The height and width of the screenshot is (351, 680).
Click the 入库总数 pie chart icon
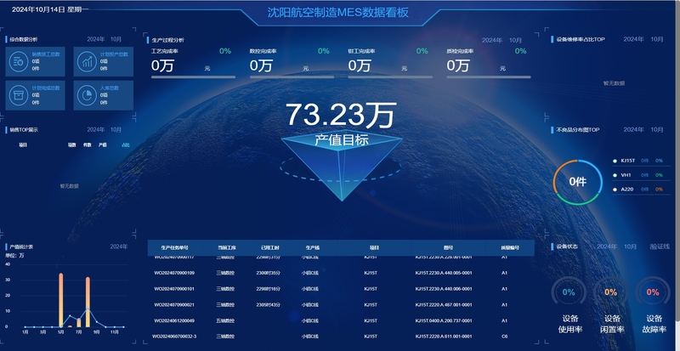point(87,95)
